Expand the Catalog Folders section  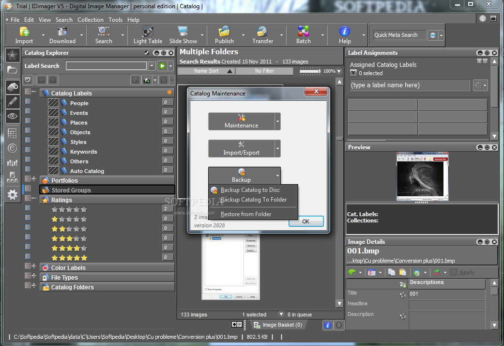pos(34,285)
